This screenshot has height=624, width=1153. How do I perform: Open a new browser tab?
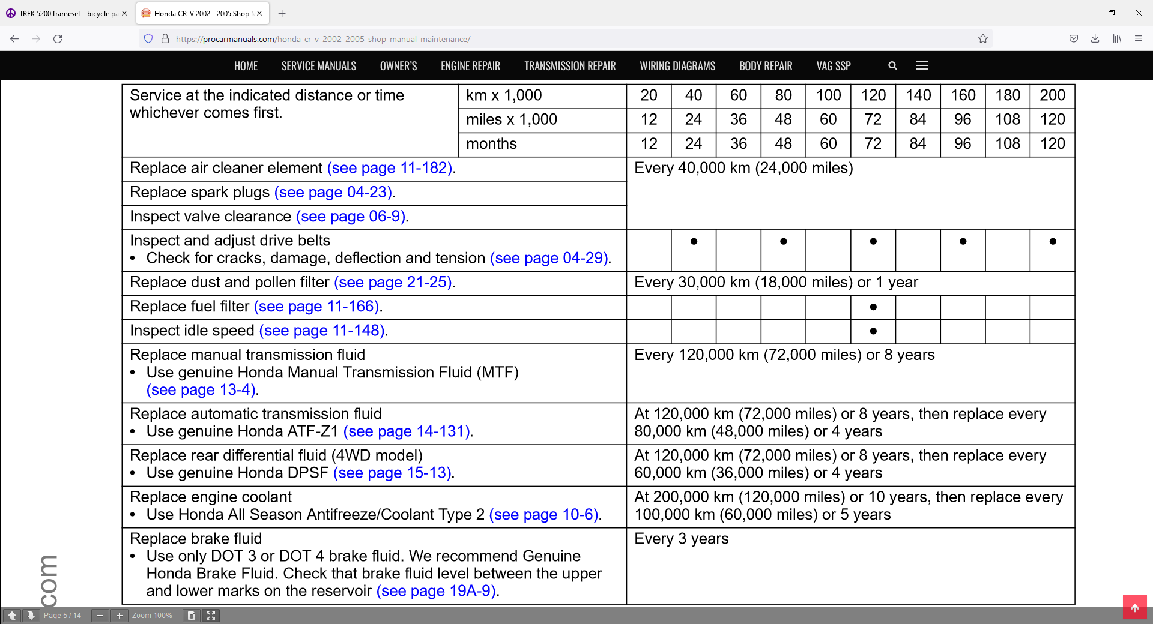click(282, 13)
